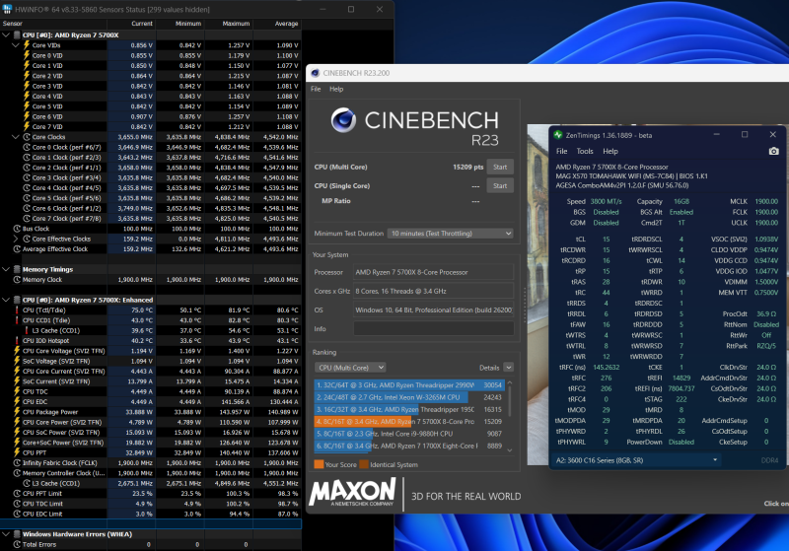Click thermometer icon beside CPU IOD Hotspot
789x551 pixels.
point(17,340)
